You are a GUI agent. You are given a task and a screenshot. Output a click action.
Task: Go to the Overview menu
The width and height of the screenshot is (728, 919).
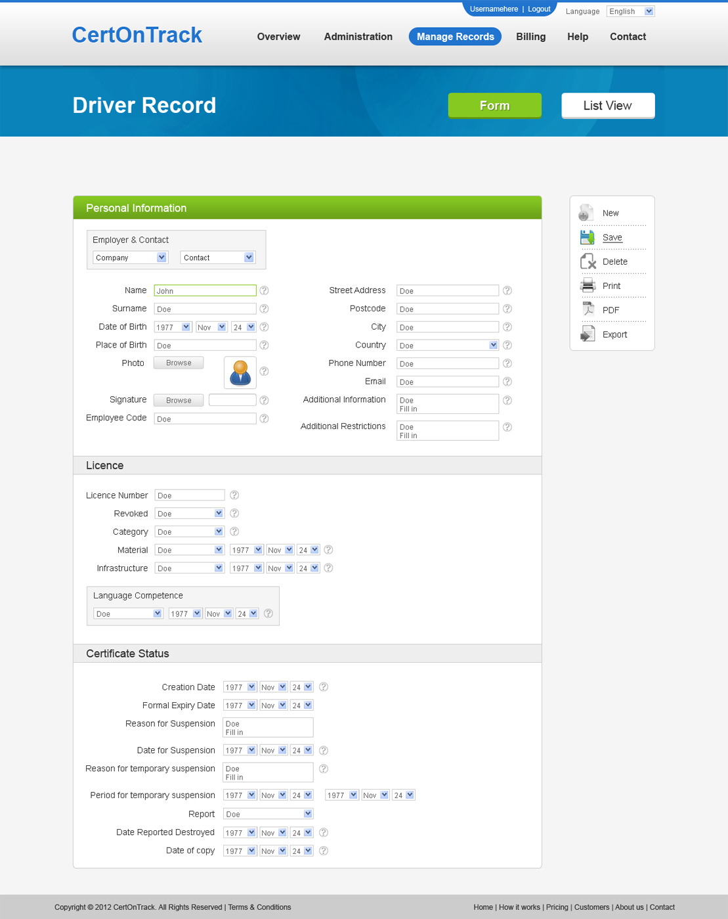[278, 37]
